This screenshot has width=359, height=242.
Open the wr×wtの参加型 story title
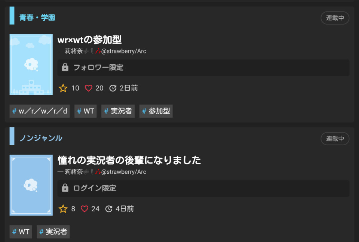click(89, 40)
